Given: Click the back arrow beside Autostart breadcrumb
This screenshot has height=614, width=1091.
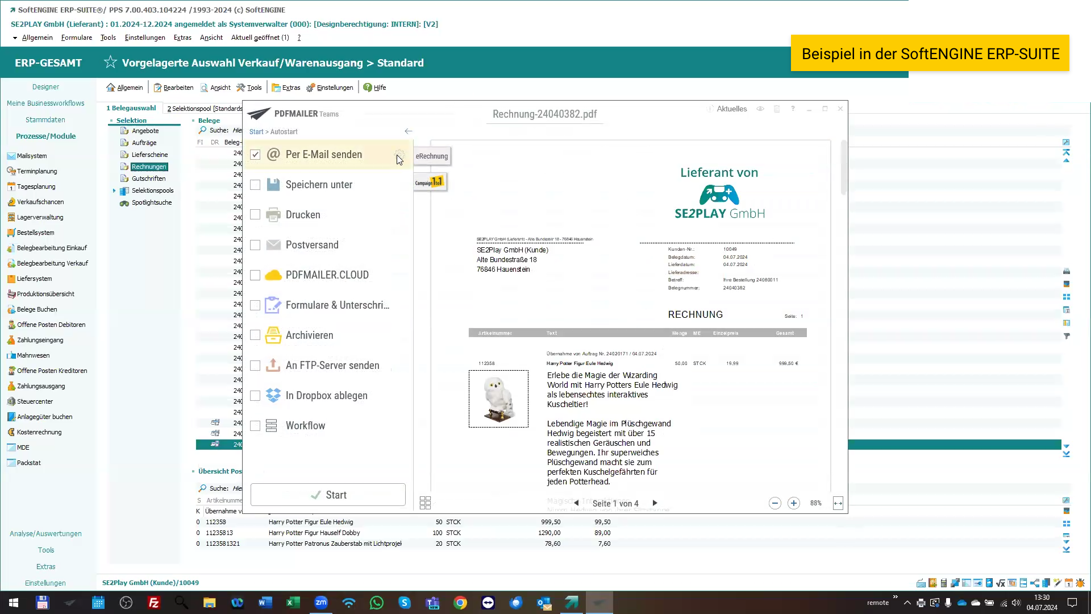Looking at the screenshot, I should click(408, 131).
